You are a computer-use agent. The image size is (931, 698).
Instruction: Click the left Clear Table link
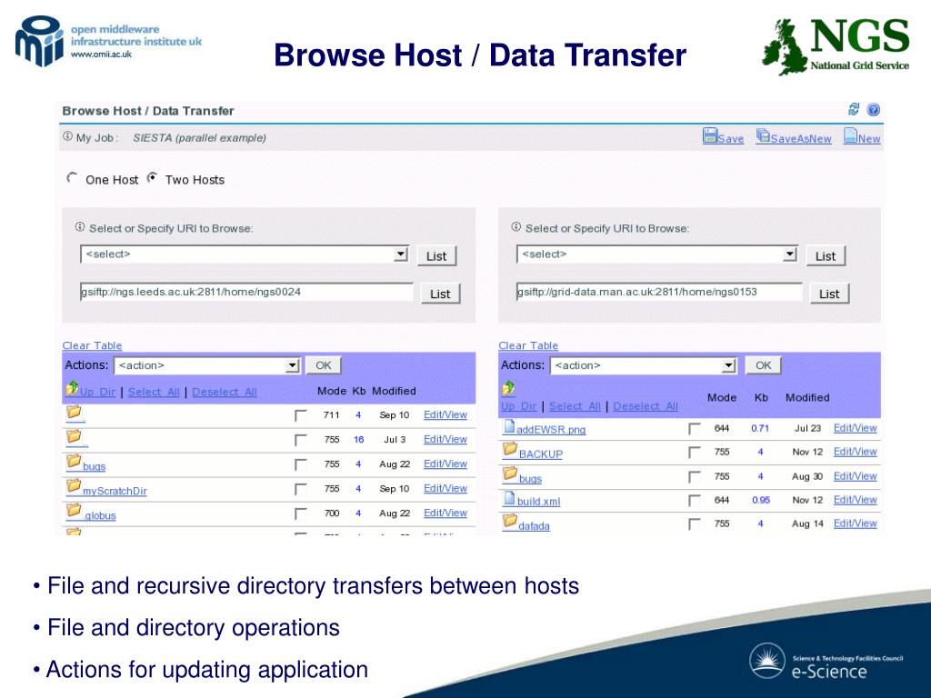click(92, 345)
